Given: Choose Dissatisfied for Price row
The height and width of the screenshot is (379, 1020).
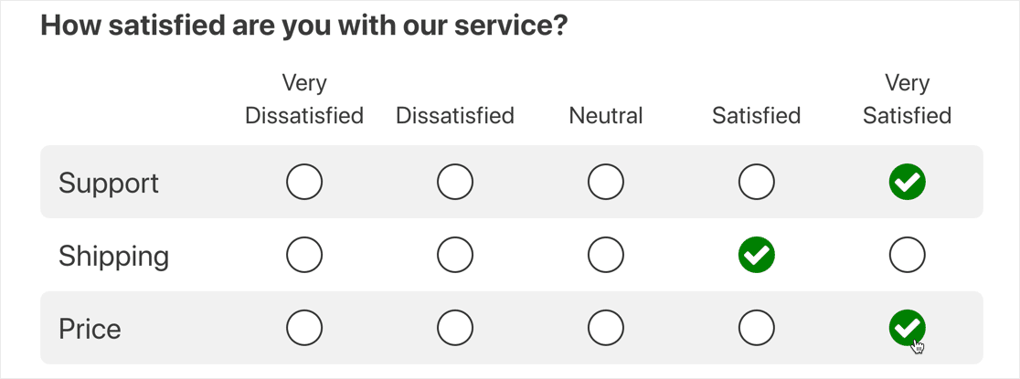Looking at the screenshot, I should [455, 328].
